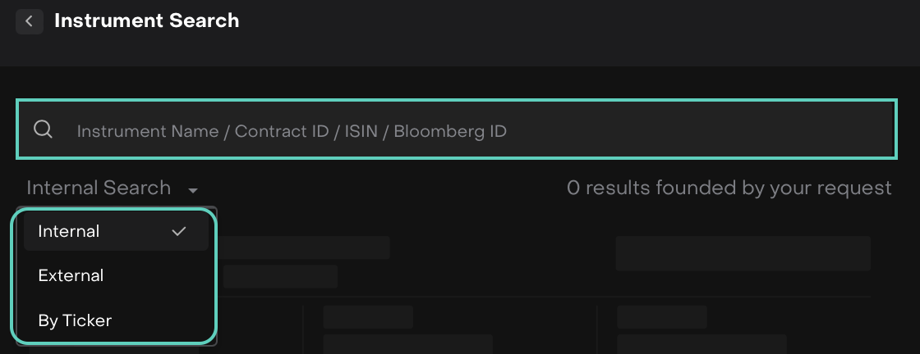Open the Internal Search dropdown label
920x354 pixels.
tap(99, 188)
